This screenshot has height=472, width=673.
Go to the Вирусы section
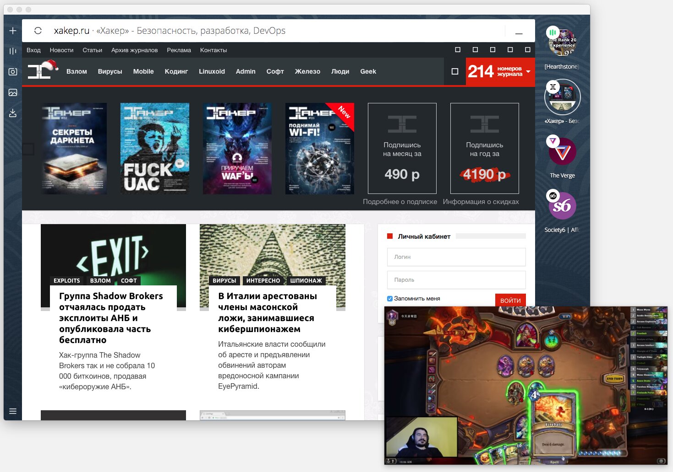pos(110,71)
